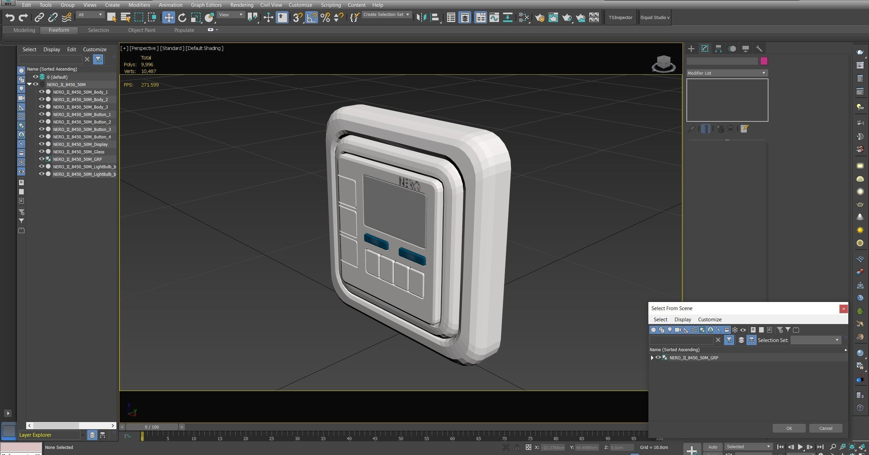Open the Modifier List dropdown

pos(727,73)
